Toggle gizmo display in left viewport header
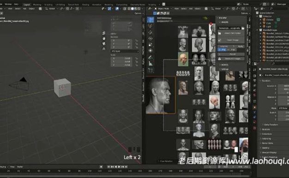 109,9
